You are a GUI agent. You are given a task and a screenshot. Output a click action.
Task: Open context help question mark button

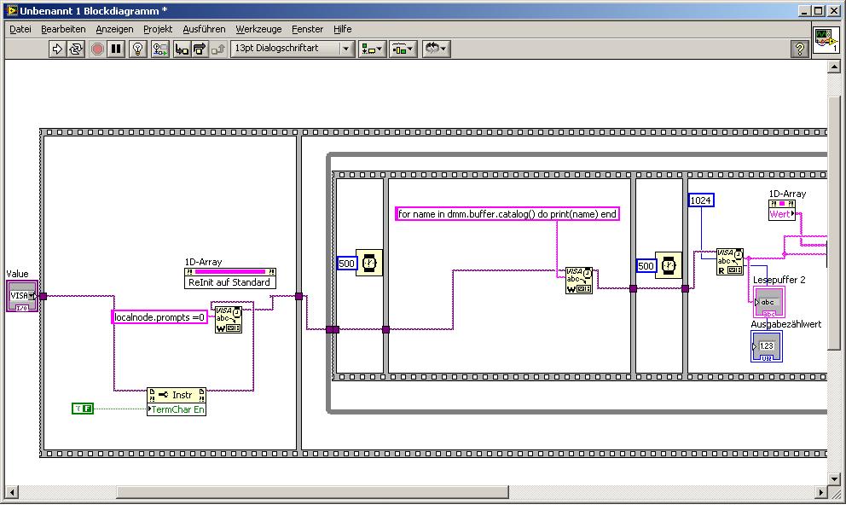pos(800,49)
